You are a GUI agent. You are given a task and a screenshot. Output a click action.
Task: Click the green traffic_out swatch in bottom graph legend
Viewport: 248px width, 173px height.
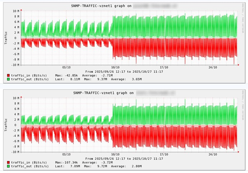(x=8, y=166)
